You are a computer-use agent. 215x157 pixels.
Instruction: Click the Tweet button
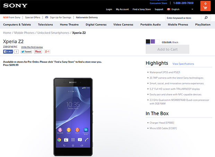click(x=26, y=52)
